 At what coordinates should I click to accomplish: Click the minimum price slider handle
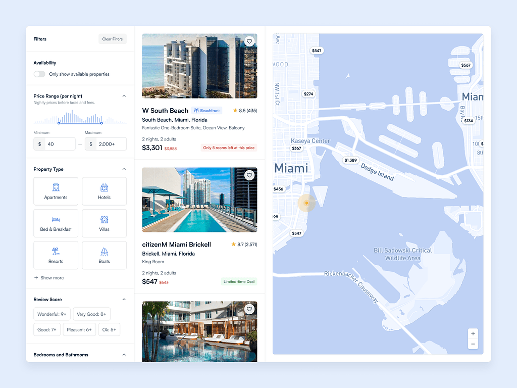point(59,123)
